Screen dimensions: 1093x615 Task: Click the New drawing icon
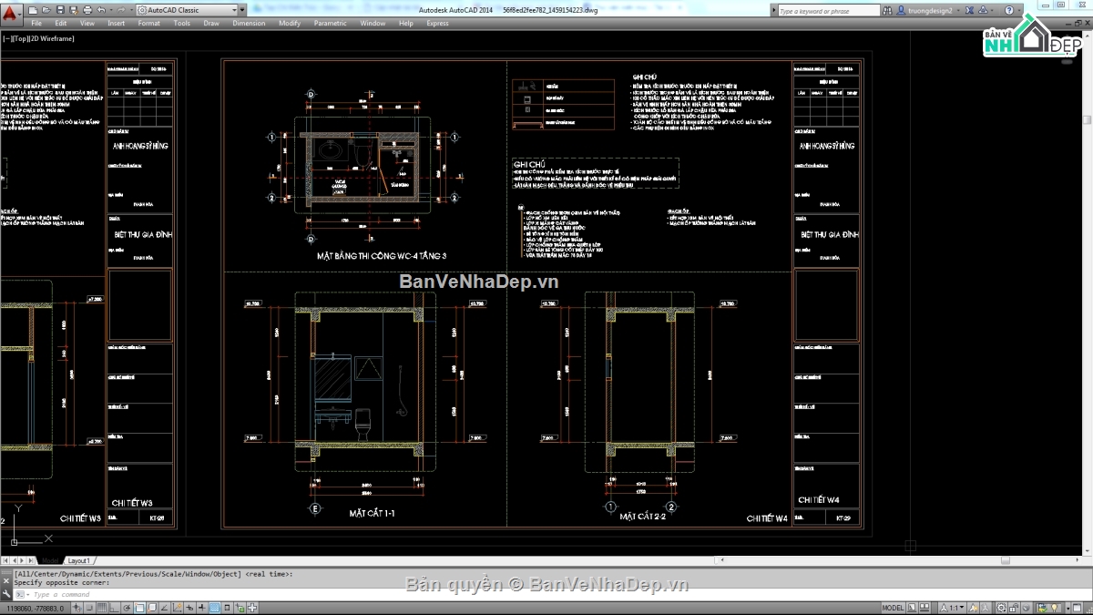tap(34, 10)
